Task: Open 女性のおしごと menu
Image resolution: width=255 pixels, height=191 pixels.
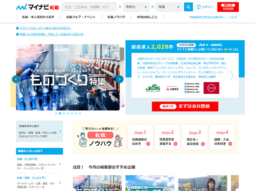Action: click(x=147, y=17)
